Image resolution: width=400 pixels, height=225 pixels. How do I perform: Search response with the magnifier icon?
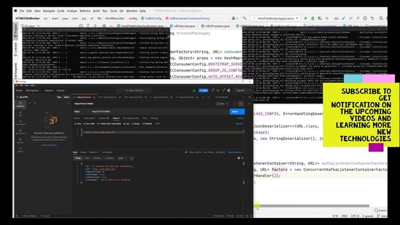242,158
